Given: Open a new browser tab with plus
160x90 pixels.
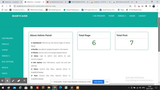Looking at the screenshot, I should coord(136,2).
